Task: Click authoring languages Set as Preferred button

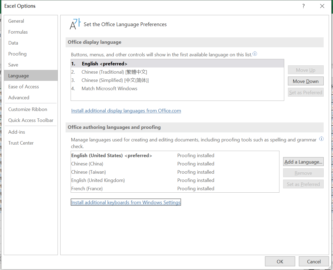Action: click(303, 184)
